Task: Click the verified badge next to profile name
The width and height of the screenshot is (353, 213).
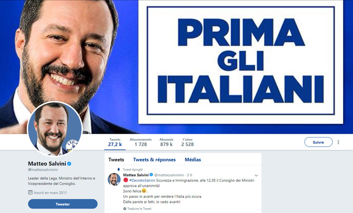Action: (69, 164)
